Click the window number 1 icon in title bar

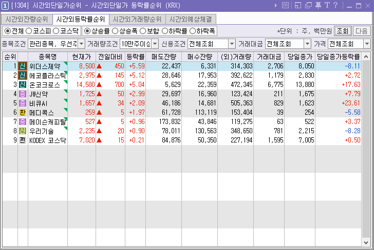[5, 6]
